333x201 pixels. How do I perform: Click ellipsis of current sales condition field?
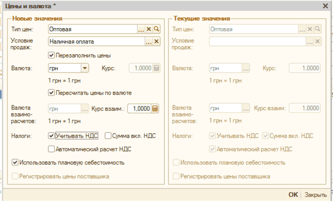pyautogui.click(x=309, y=42)
